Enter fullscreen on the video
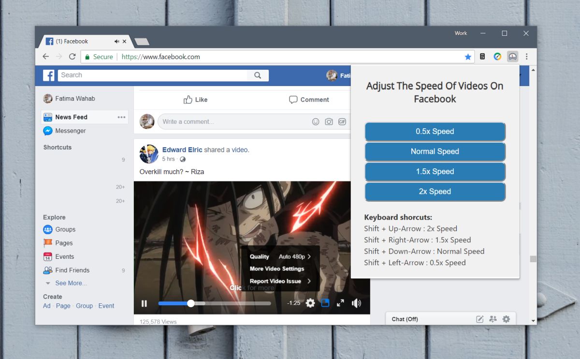This screenshot has height=359, width=580. (341, 303)
